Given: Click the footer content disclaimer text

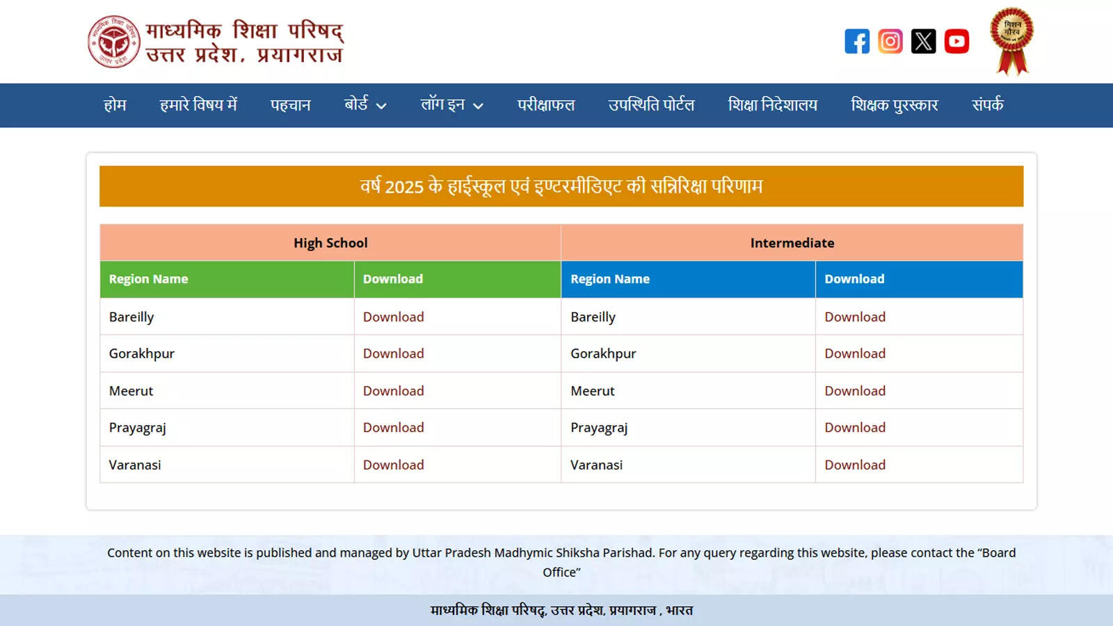Looking at the screenshot, I should (x=561, y=562).
